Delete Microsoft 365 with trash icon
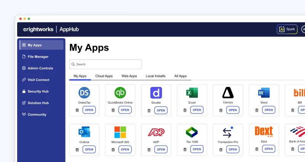The image size is (305, 162). (113, 150)
